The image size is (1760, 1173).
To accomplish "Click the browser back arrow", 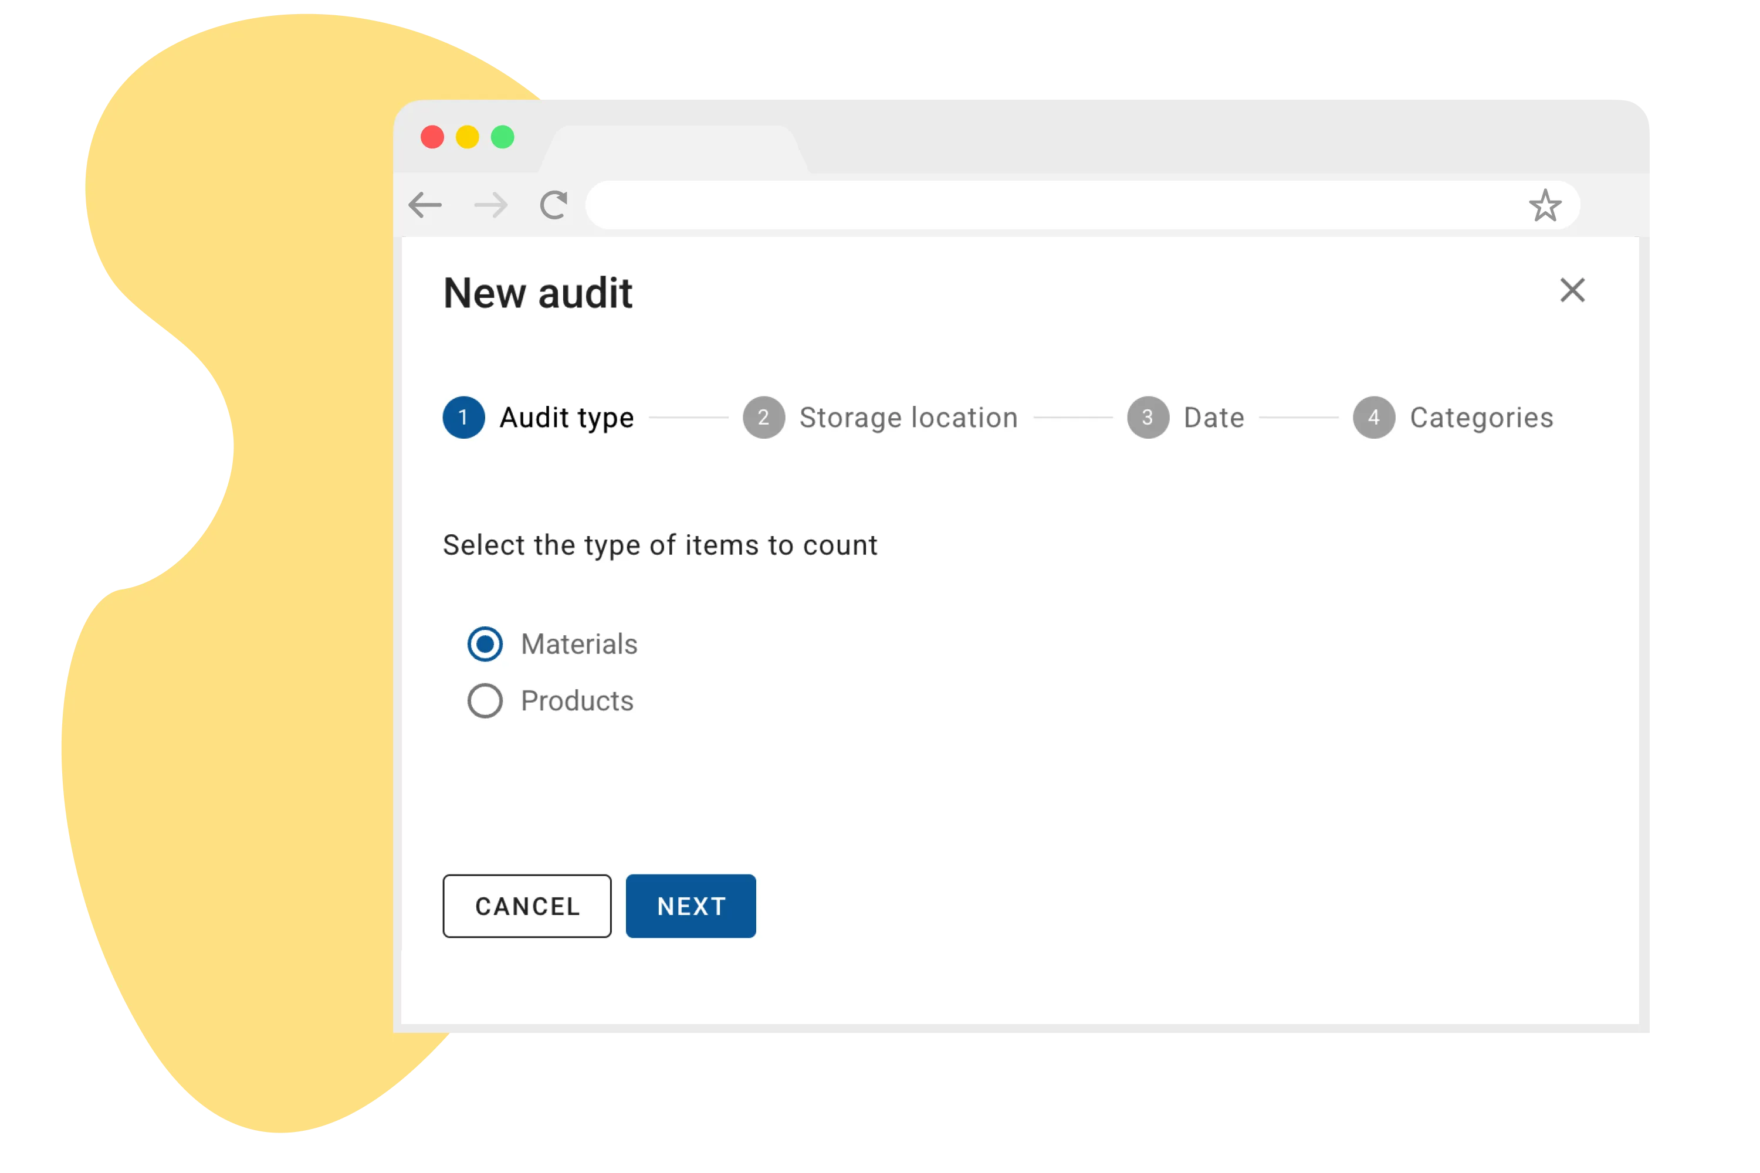I will click(x=425, y=205).
